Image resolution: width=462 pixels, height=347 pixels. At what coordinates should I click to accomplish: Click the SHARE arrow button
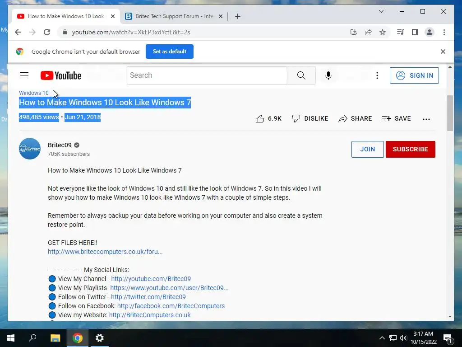pyautogui.click(x=355, y=118)
